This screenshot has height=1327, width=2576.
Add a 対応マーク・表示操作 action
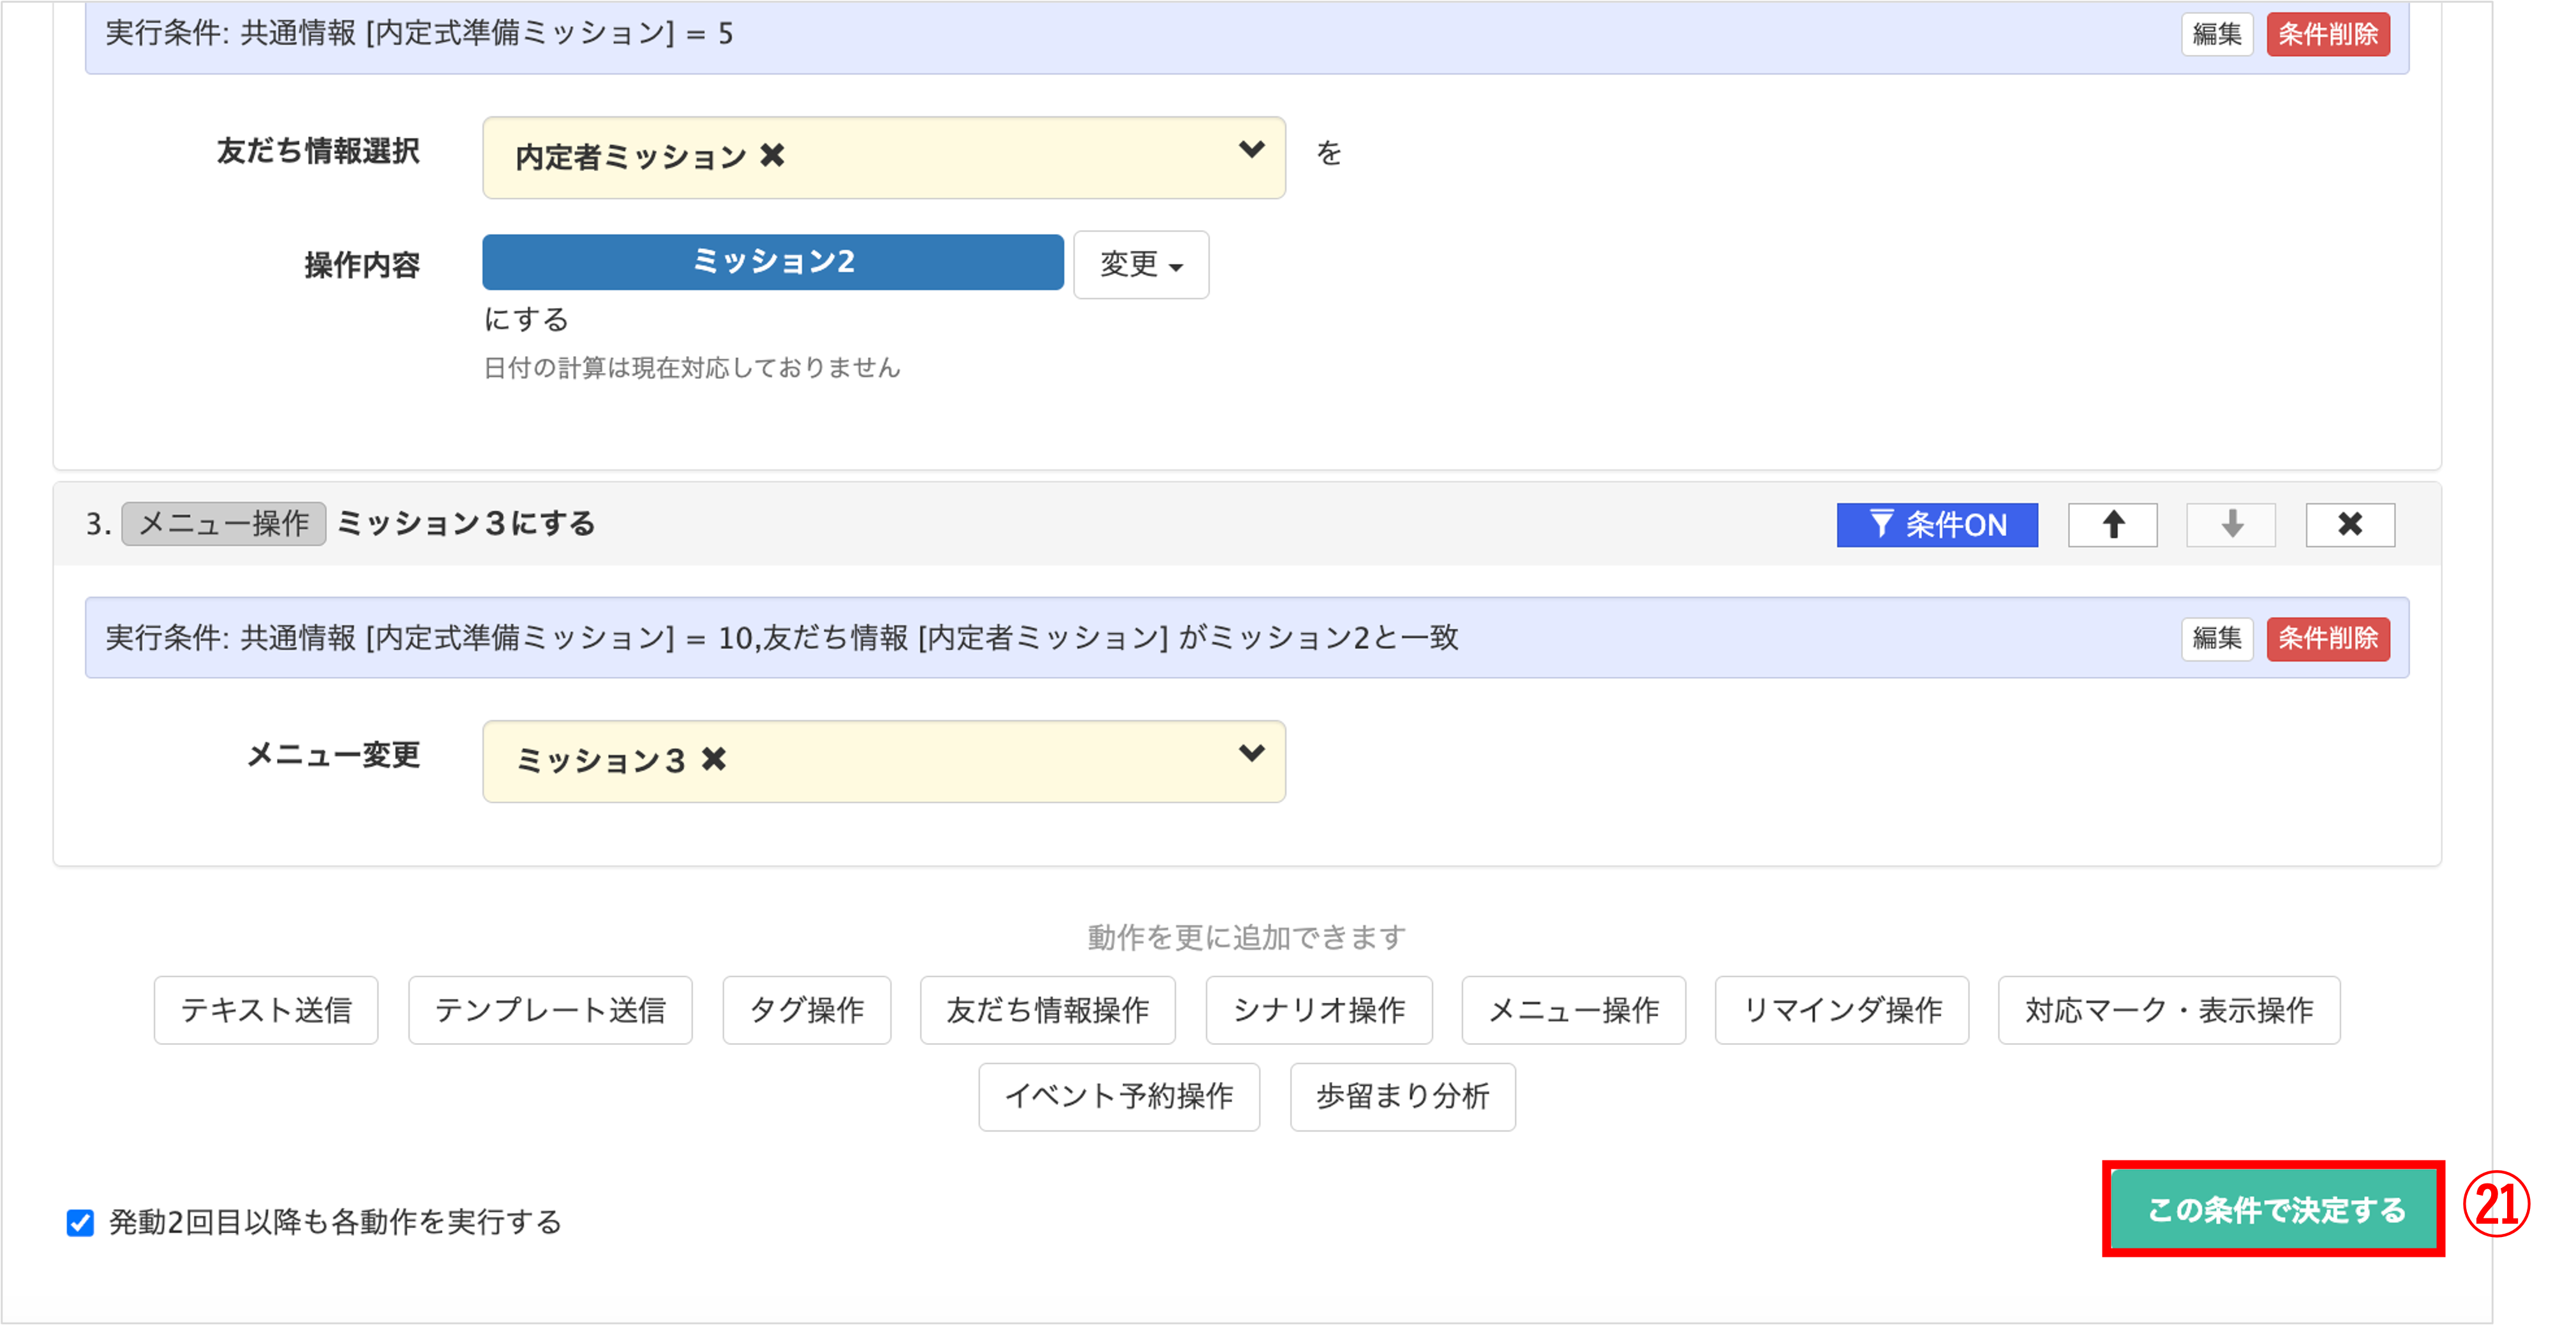pos(2169,1010)
